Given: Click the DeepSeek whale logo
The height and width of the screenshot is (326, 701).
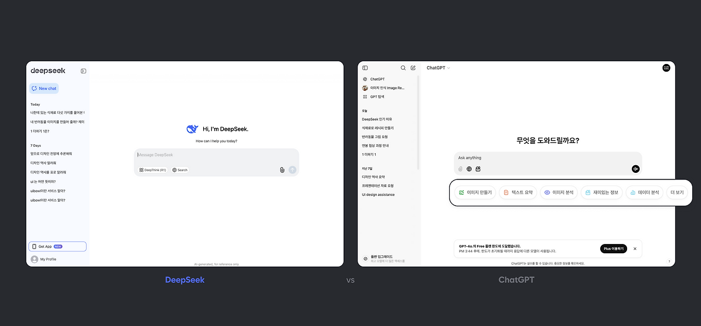Looking at the screenshot, I should pyautogui.click(x=192, y=129).
